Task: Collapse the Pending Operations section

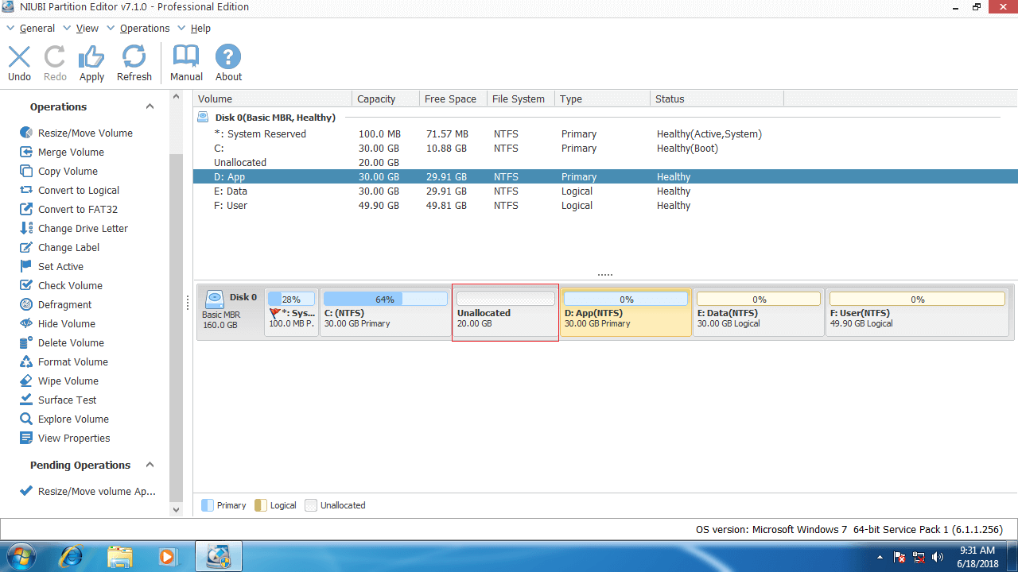Action: [x=150, y=465]
